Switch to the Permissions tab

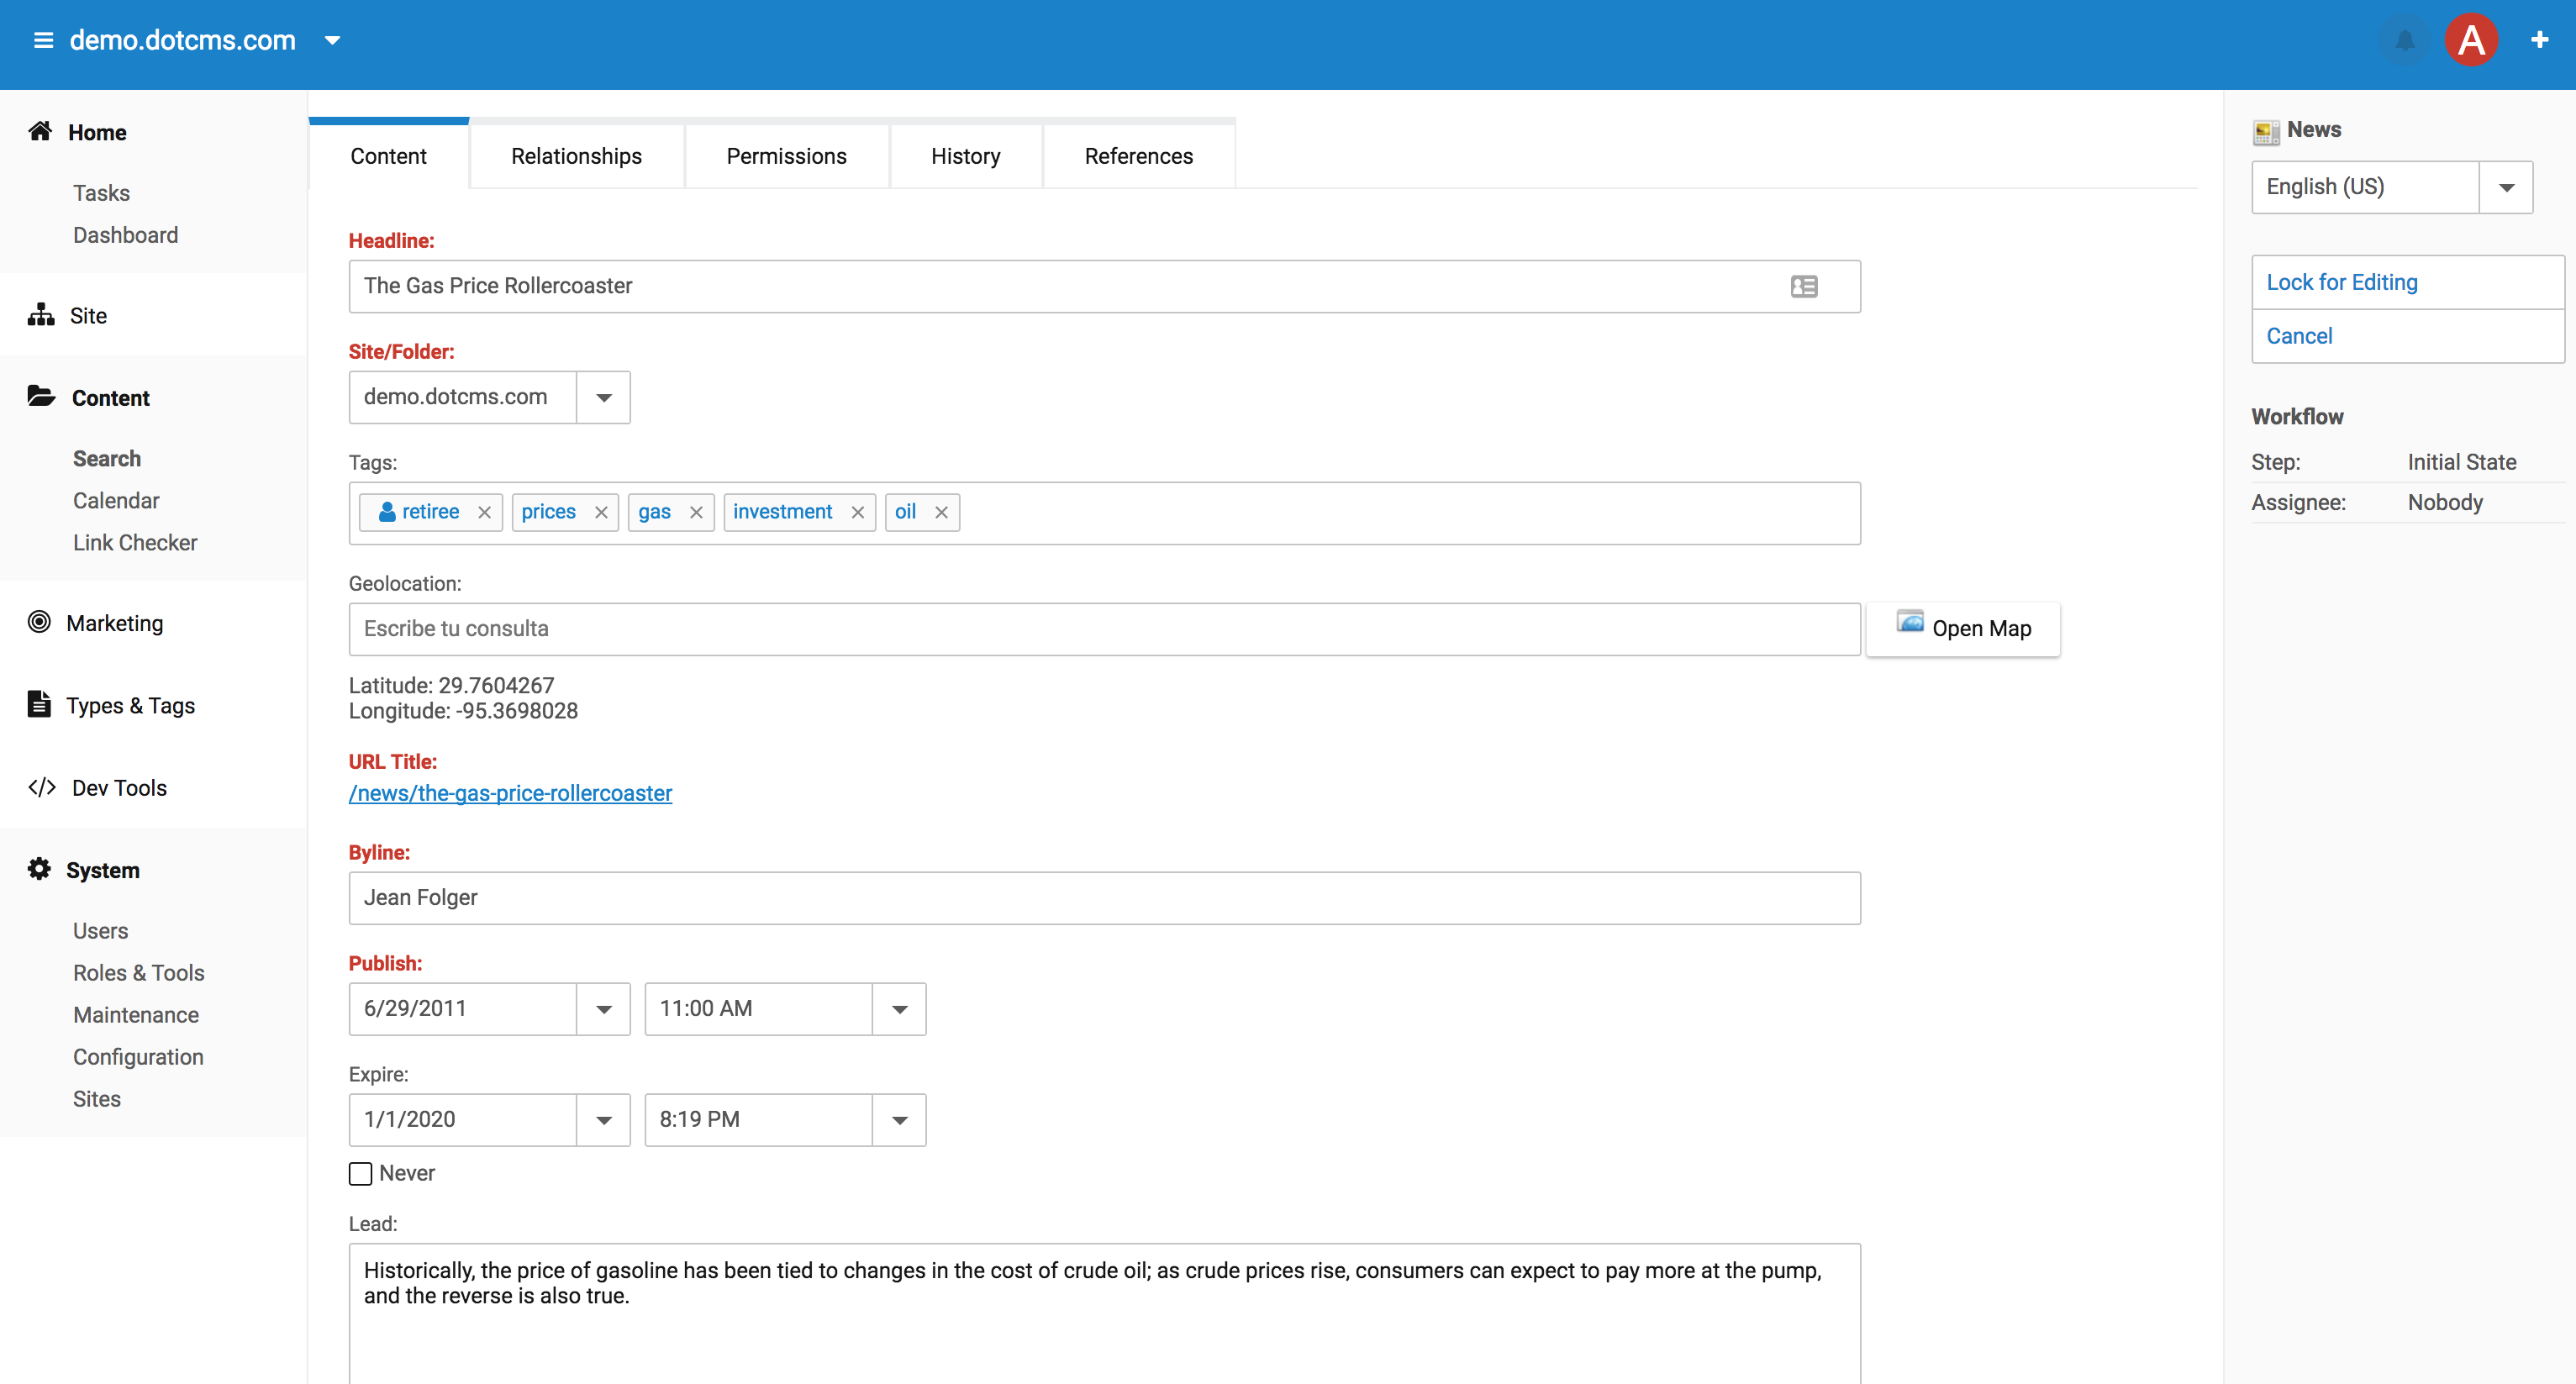pos(786,156)
